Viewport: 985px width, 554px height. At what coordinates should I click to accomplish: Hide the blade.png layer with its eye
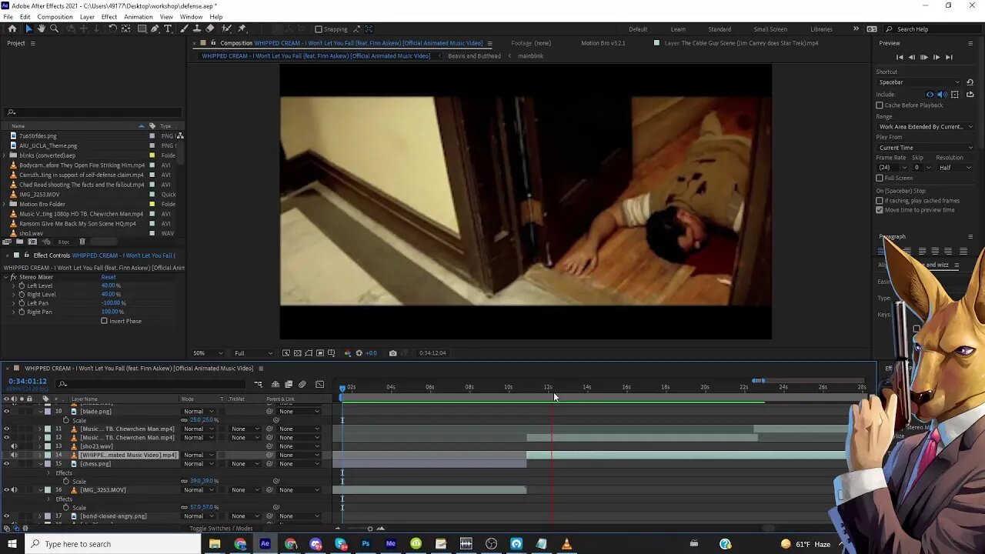(6, 411)
